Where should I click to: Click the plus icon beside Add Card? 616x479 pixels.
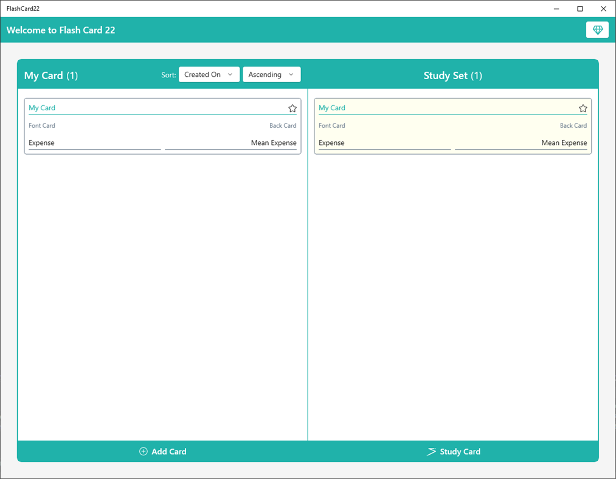142,452
